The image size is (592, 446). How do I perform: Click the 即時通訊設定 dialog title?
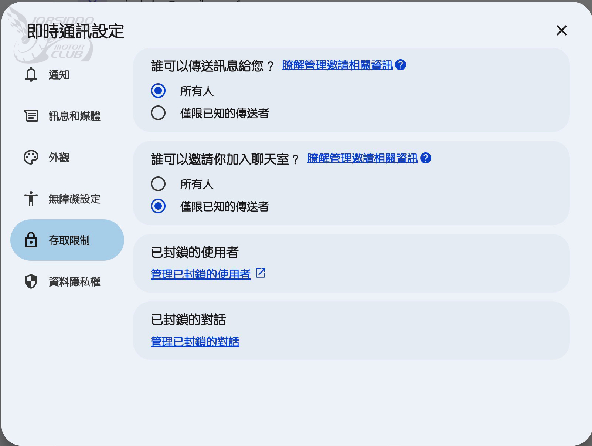[76, 31]
